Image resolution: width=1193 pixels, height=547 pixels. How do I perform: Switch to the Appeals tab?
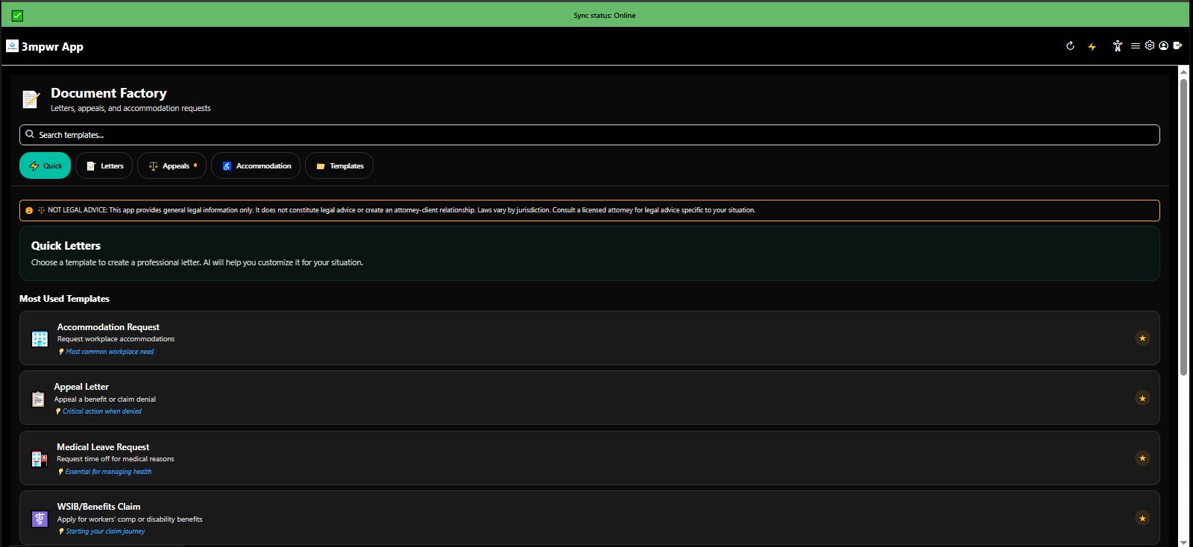(171, 165)
